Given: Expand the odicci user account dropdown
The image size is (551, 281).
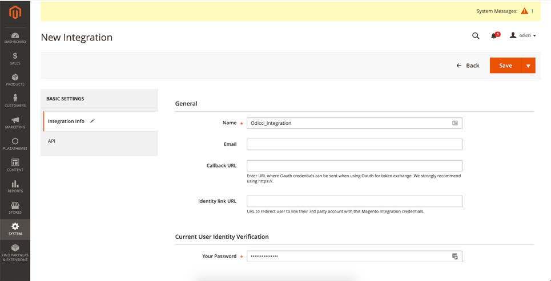Looking at the screenshot, I should pos(522,35).
